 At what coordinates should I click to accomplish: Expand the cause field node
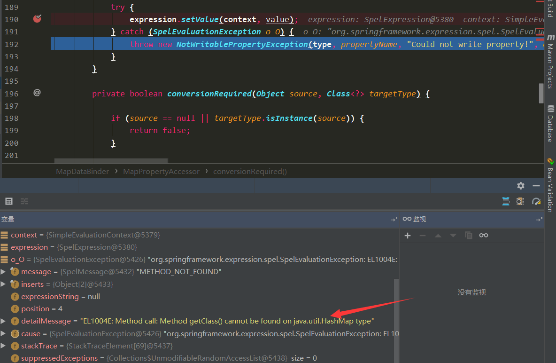coord(3,333)
